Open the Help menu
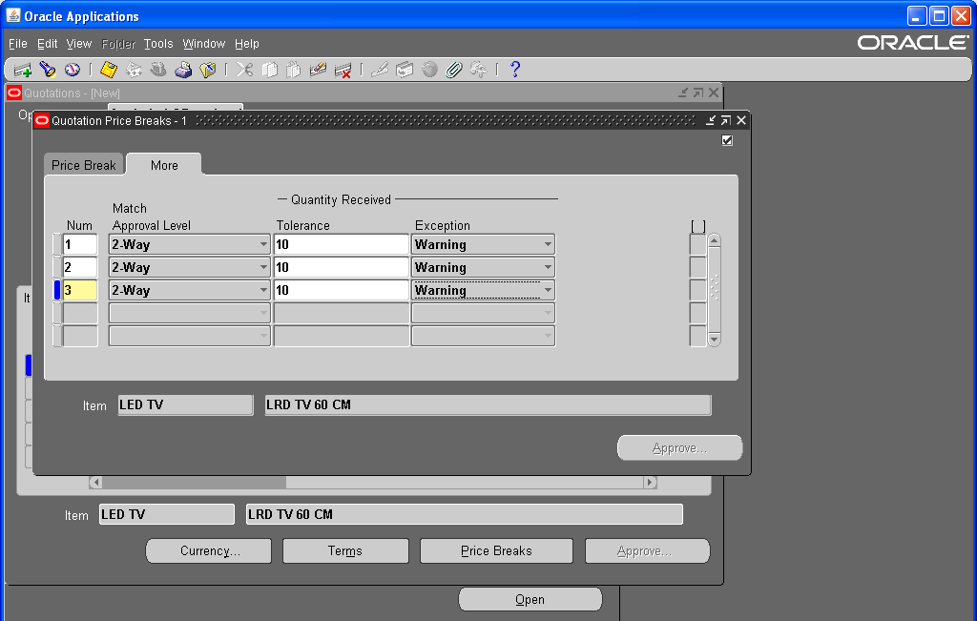The image size is (977, 621). [x=247, y=44]
